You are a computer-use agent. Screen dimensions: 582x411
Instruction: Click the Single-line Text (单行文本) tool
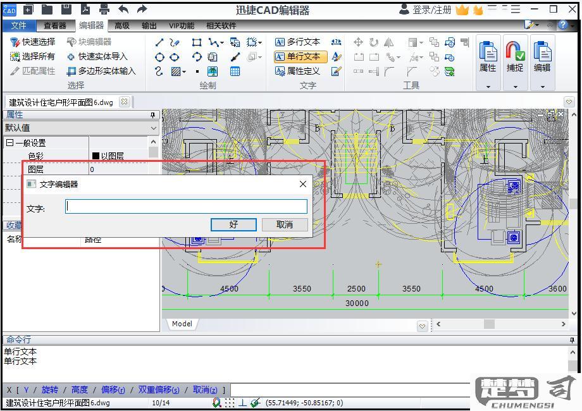pyautogui.click(x=300, y=56)
